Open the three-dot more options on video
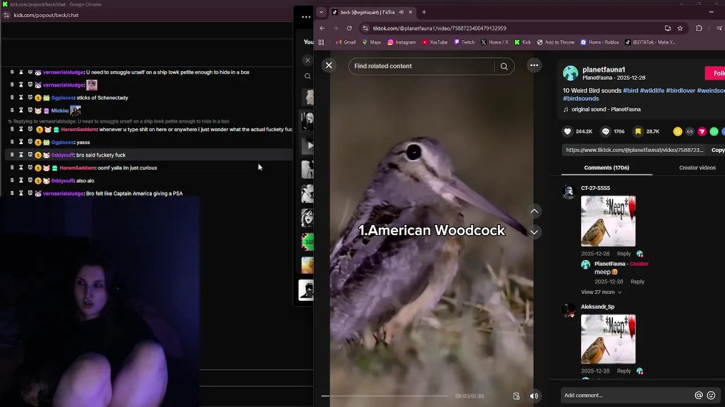The image size is (725, 407). [x=534, y=66]
